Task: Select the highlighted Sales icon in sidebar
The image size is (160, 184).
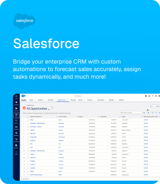Action: pyautogui.click(x=16, y=115)
